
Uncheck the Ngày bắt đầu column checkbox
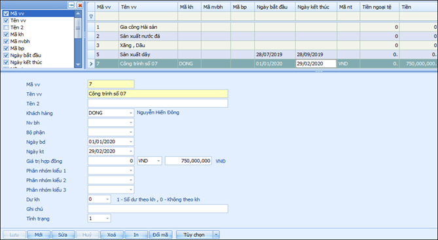[x=6, y=55]
